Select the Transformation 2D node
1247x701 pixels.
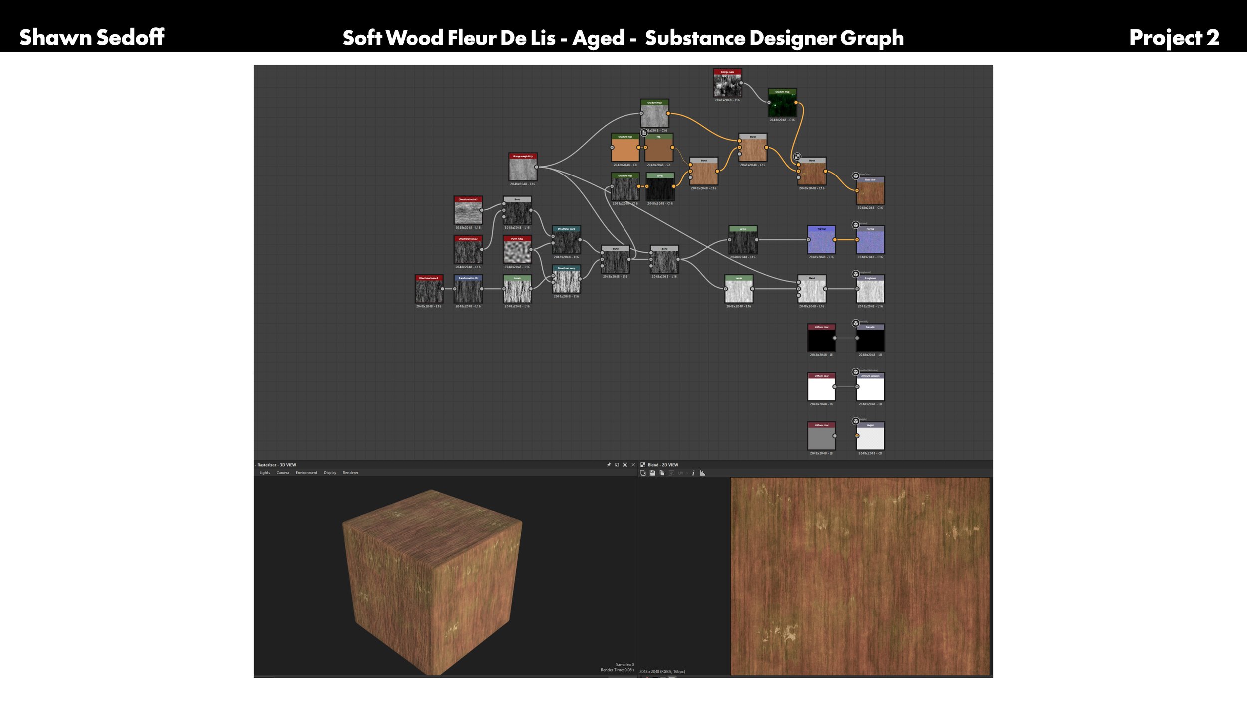tap(468, 289)
